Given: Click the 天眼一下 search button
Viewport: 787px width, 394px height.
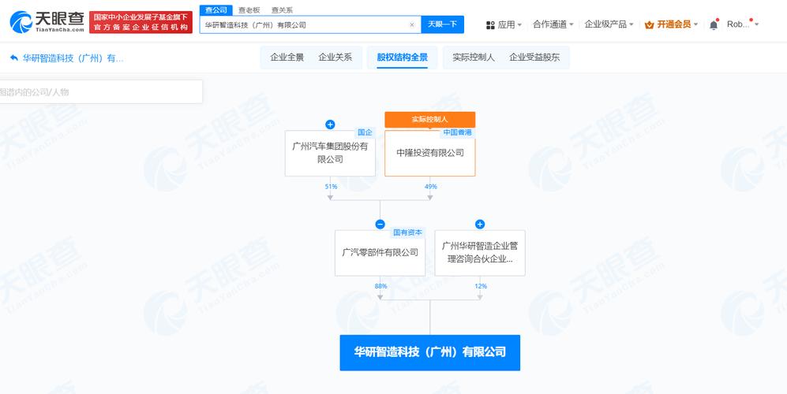Looking at the screenshot, I should pyautogui.click(x=442, y=24).
